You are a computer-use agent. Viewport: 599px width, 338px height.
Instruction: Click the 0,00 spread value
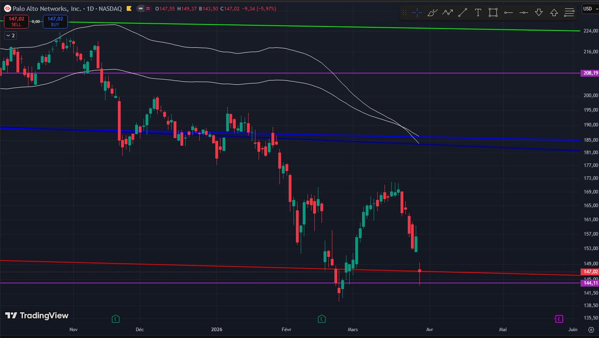tap(36, 21)
